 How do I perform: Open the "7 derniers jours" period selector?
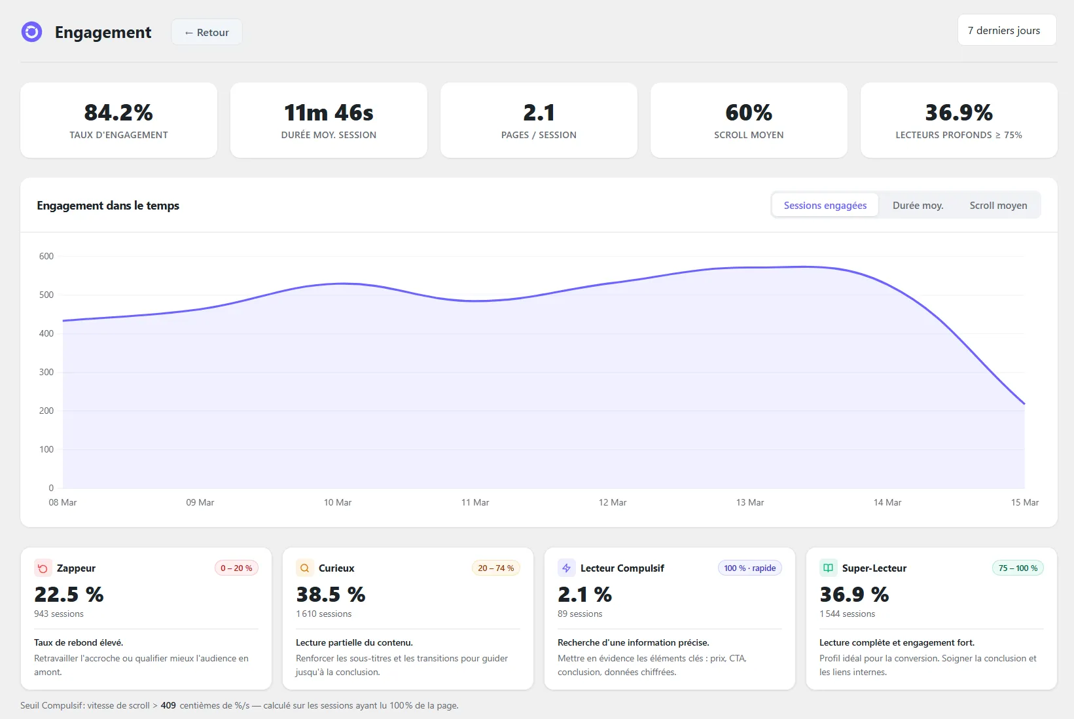pyautogui.click(x=1006, y=29)
